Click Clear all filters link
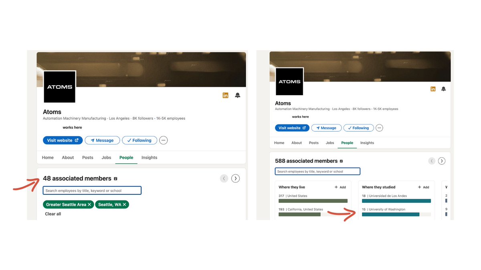The image size is (481, 270). [53, 214]
